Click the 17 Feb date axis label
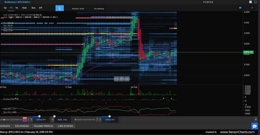This screenshot has height=135, width=260. [68, 87]
